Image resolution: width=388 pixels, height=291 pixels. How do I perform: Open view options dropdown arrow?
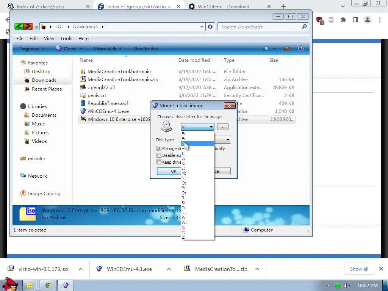pyautogui.click(x=274, y=48)
